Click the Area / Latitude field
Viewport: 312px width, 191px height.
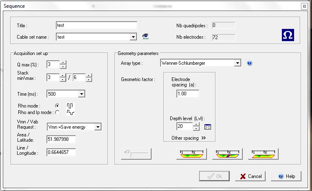coord(61,139)
